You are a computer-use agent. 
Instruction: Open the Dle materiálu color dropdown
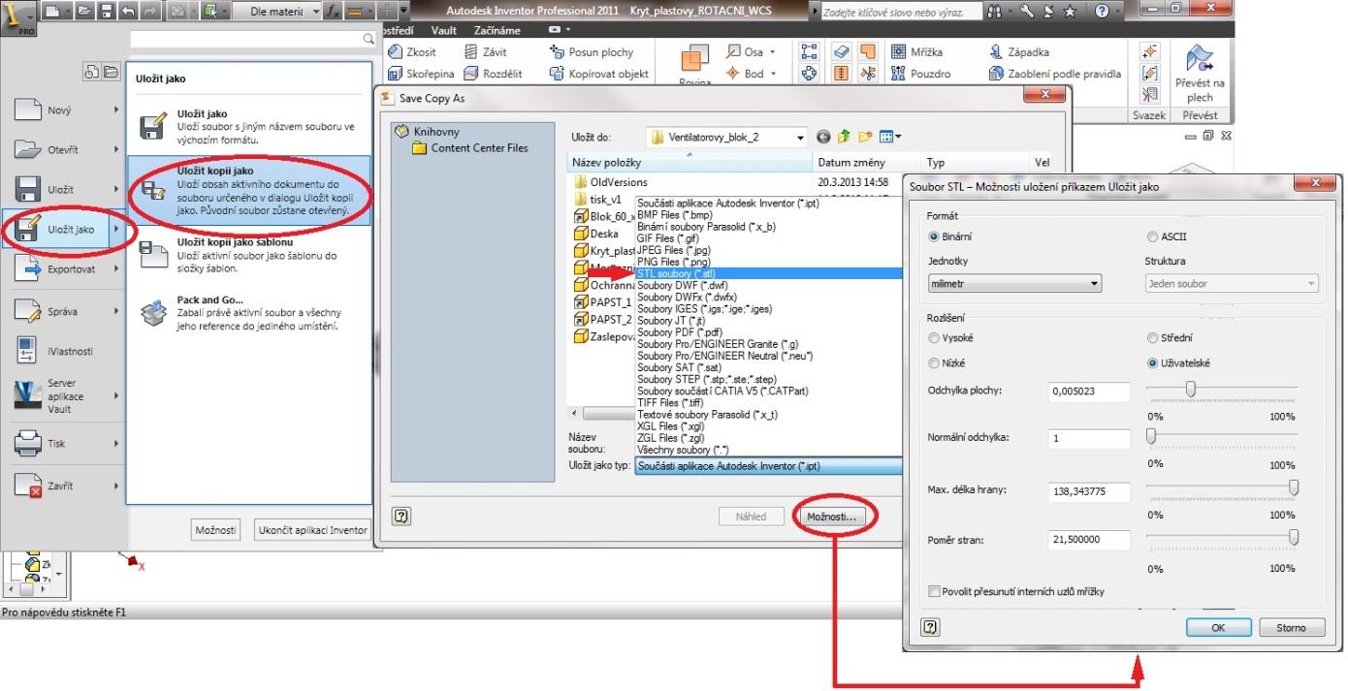coord(277,12)
